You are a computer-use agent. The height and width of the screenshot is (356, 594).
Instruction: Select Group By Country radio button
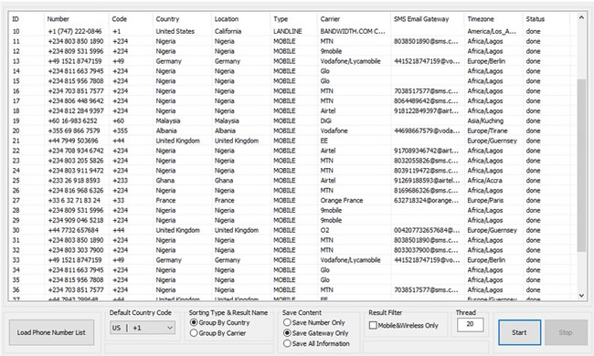pos(194,323)
